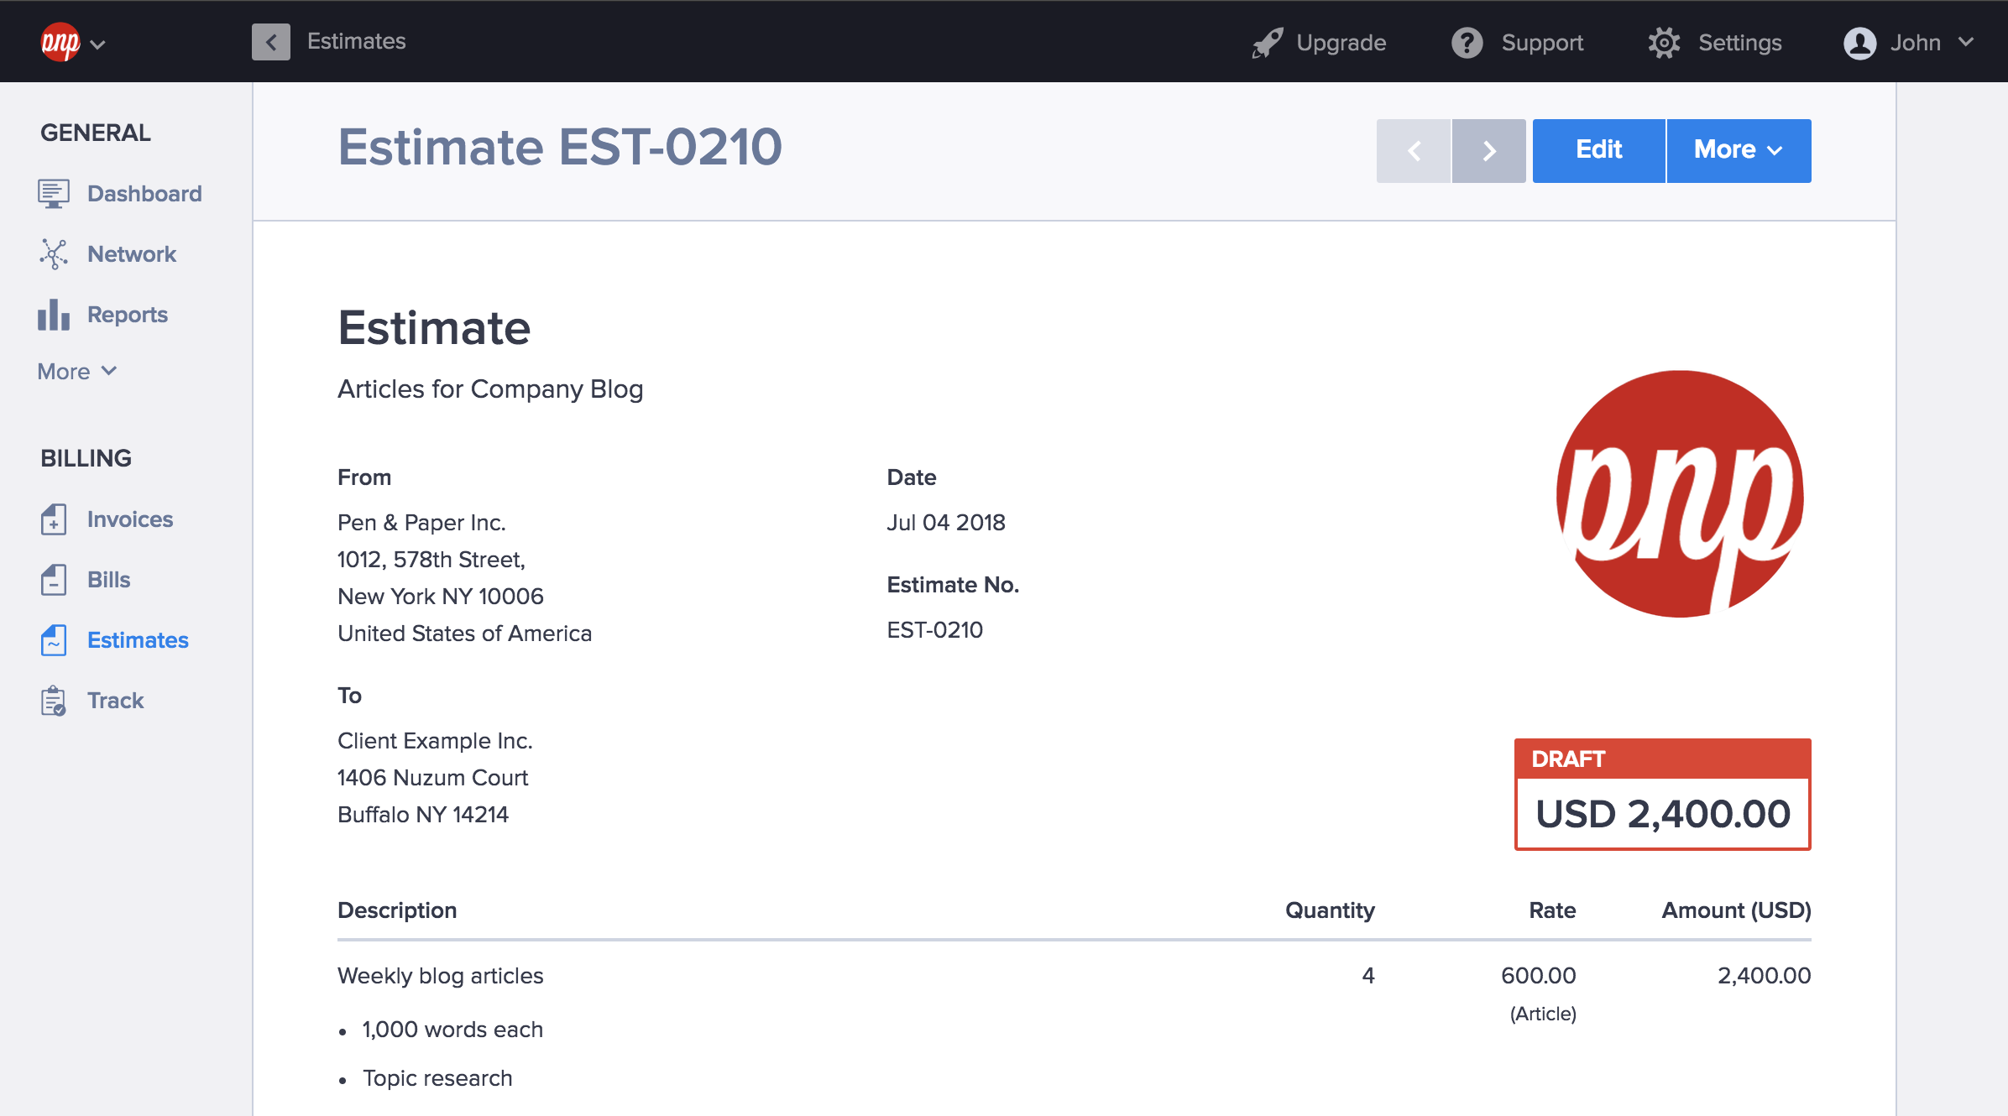Open Invoices in the Billing menu
The width and height of the screenshot is (2008, 1116).
[x=130, y=519]
